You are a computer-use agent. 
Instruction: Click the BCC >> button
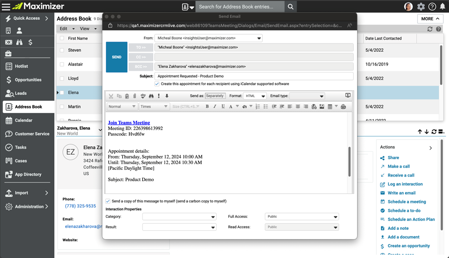coord(140,67)
